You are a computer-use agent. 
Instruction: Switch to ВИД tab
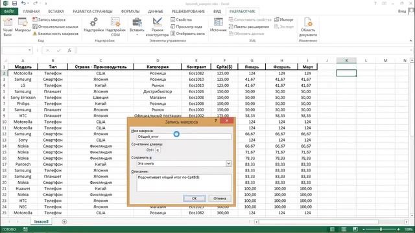217,12
